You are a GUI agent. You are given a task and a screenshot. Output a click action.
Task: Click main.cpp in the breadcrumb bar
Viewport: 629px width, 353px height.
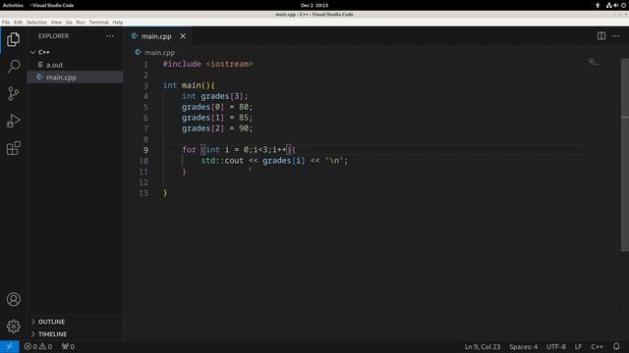[159, 52]
